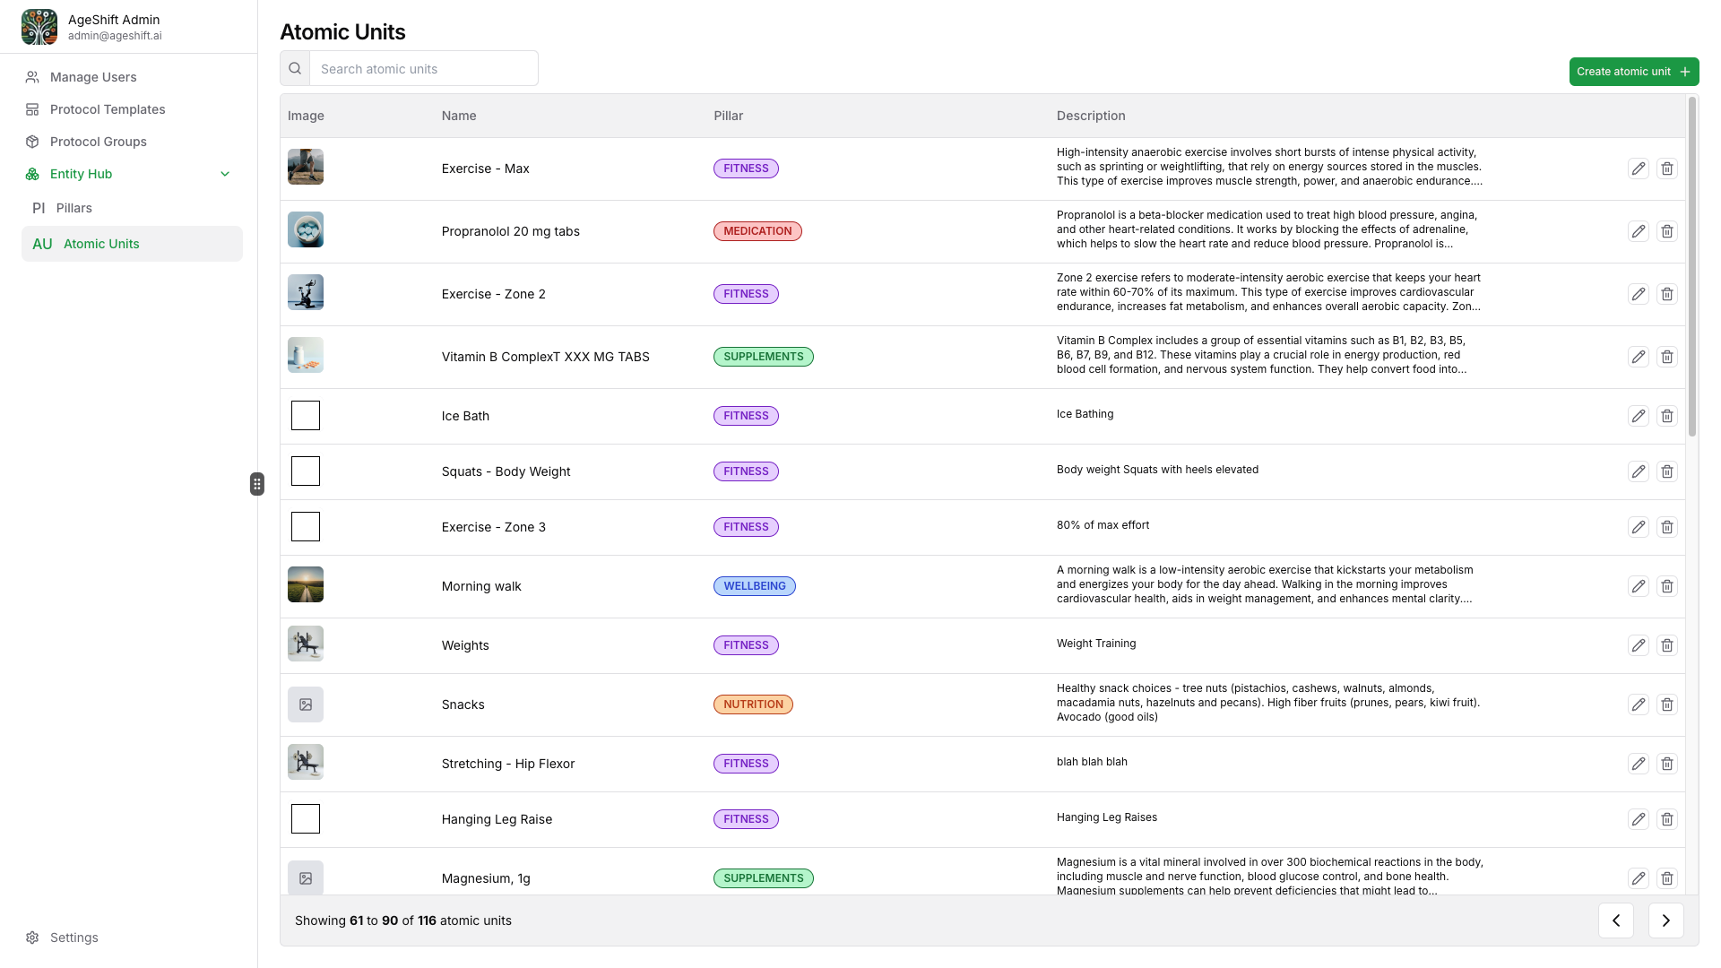Click the sidebar resize handle
Viewport: 1721px width, 968px height.
[x=257, y=484]
